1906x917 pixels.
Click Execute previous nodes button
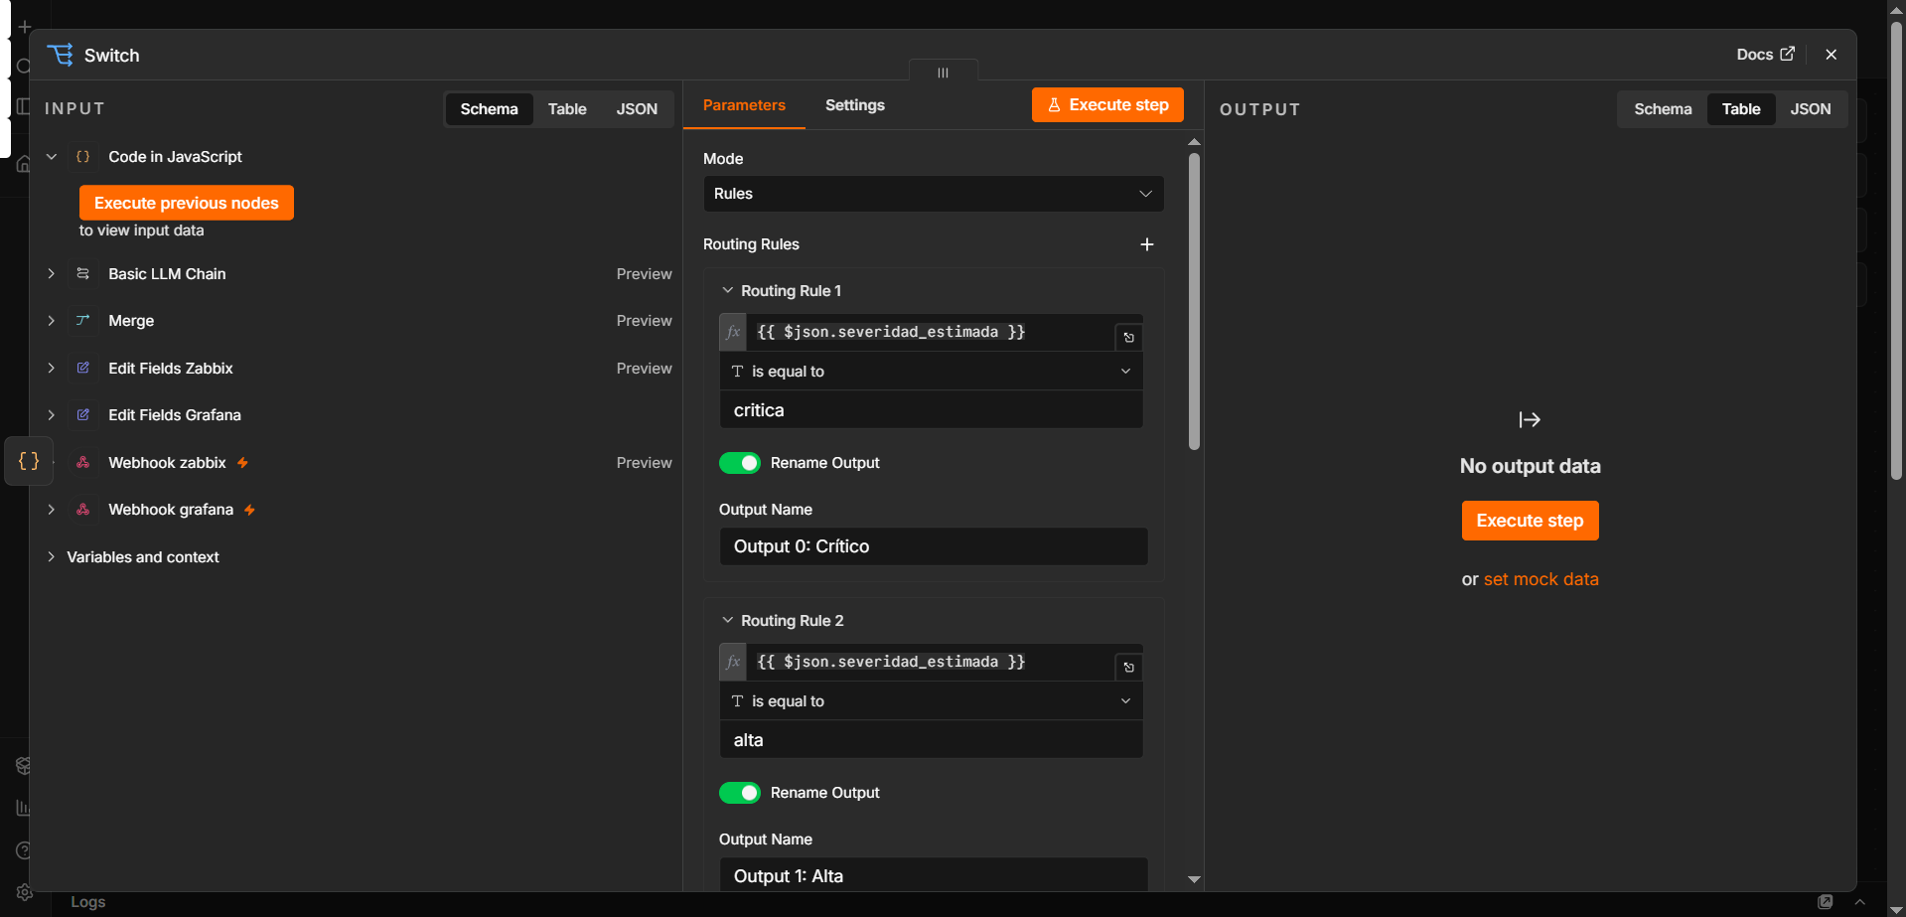(x=187, y=203)
